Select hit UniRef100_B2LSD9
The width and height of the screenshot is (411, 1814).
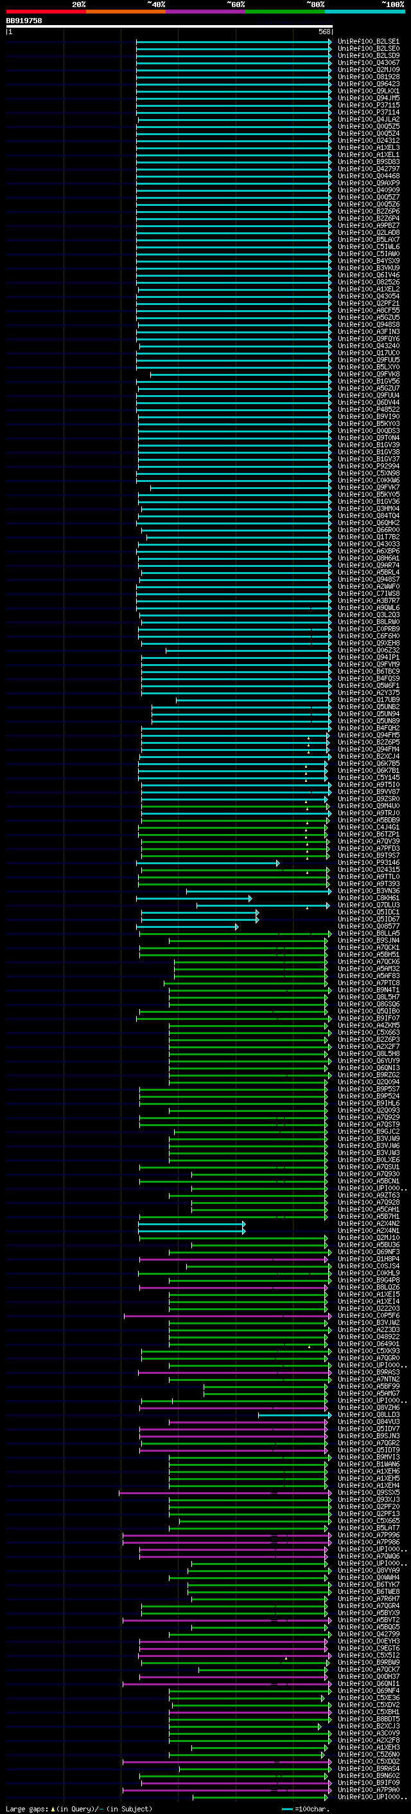point(368,55)
